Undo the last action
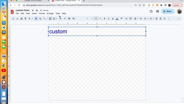Viewport: 184px width, 104px height. [13, 18]
